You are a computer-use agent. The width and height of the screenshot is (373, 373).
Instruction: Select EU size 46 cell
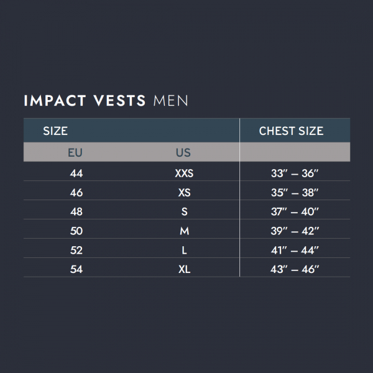tap(76, 193)
